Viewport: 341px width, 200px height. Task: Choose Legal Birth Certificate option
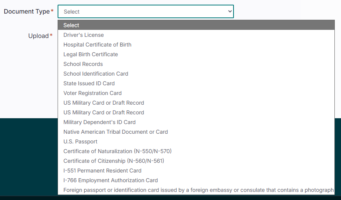tap(196, 54)
